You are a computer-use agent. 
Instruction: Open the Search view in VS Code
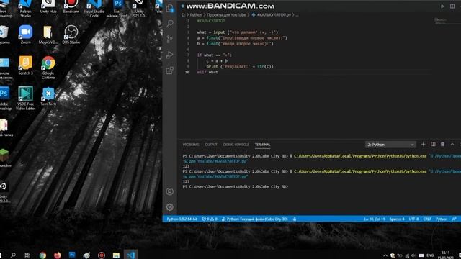(x=170, y=24)
